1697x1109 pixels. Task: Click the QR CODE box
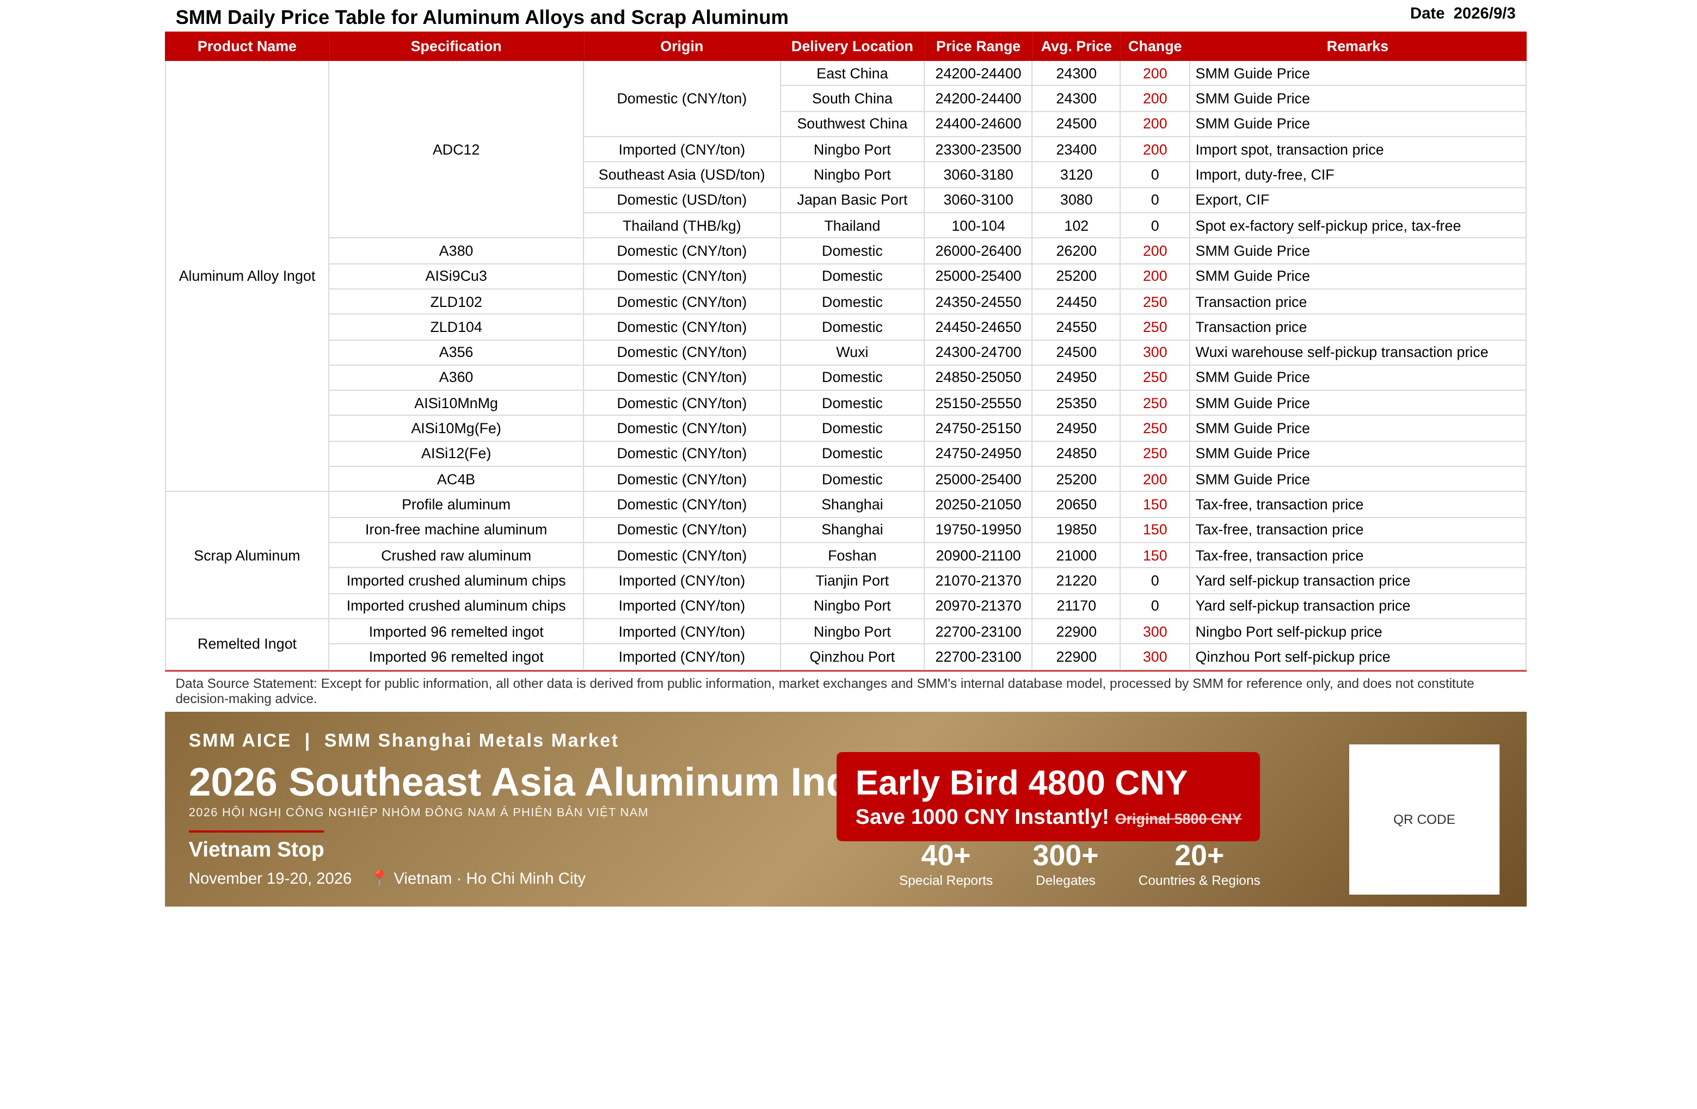[x=1423, y=819]
